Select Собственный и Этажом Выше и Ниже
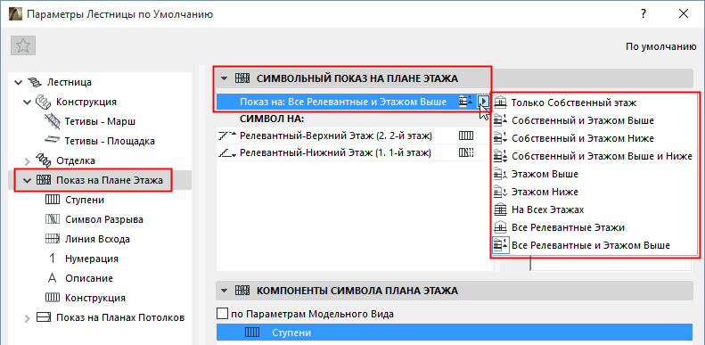The height and width of the screenshot is (345, 705). pyautogui.click(x=593, y=156)
